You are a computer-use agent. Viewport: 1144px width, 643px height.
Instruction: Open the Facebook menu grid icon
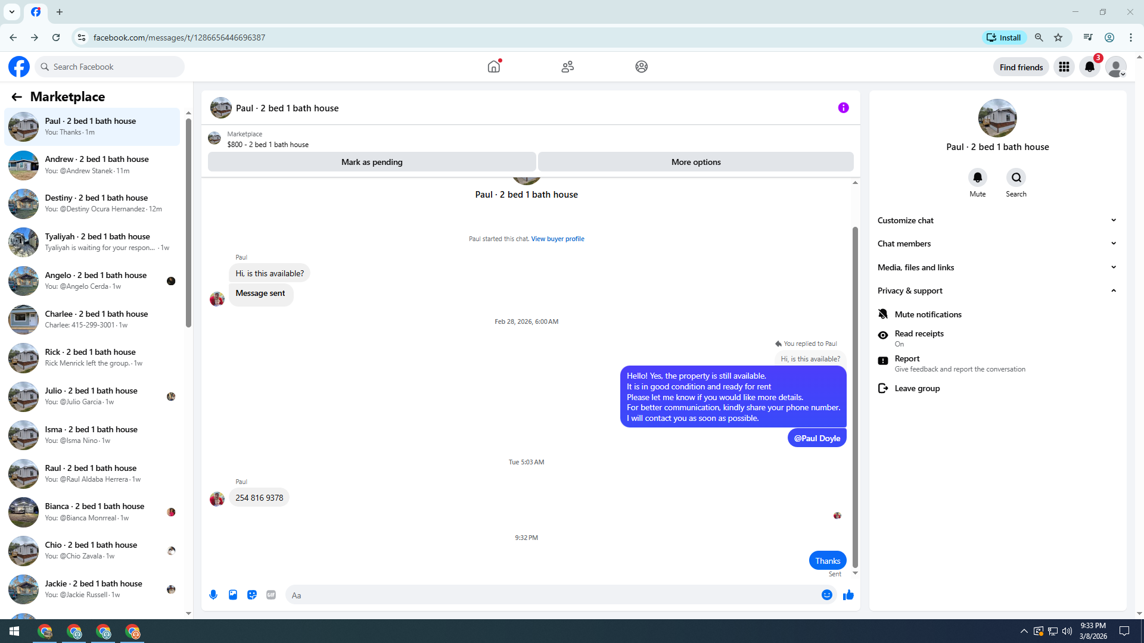click(1064, 67)
